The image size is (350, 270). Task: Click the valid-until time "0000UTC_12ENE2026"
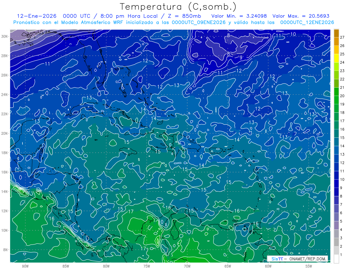307,22
